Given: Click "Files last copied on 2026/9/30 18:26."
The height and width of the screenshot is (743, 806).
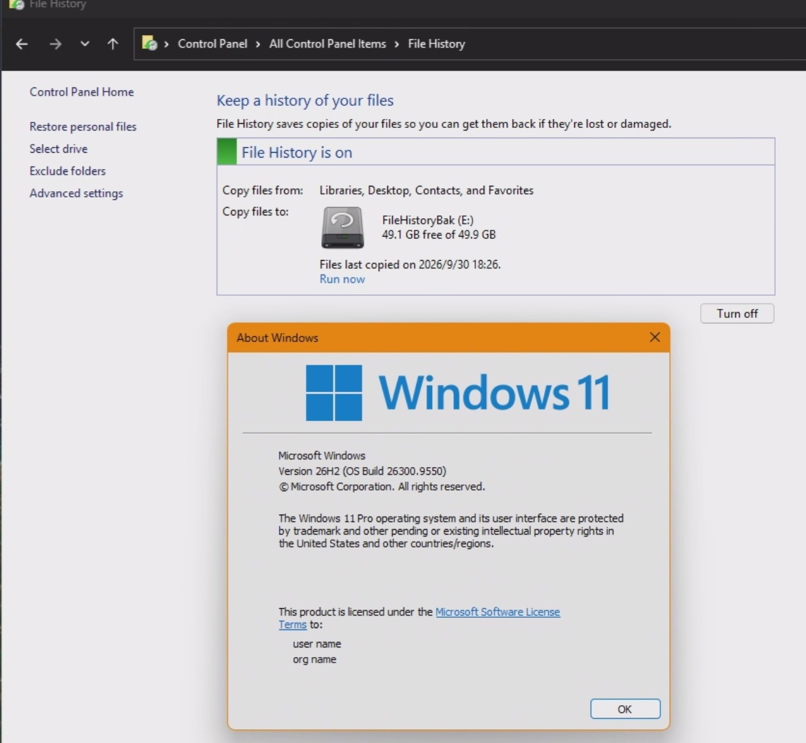Looking at the screenshot, I should [x=410, y=265].
